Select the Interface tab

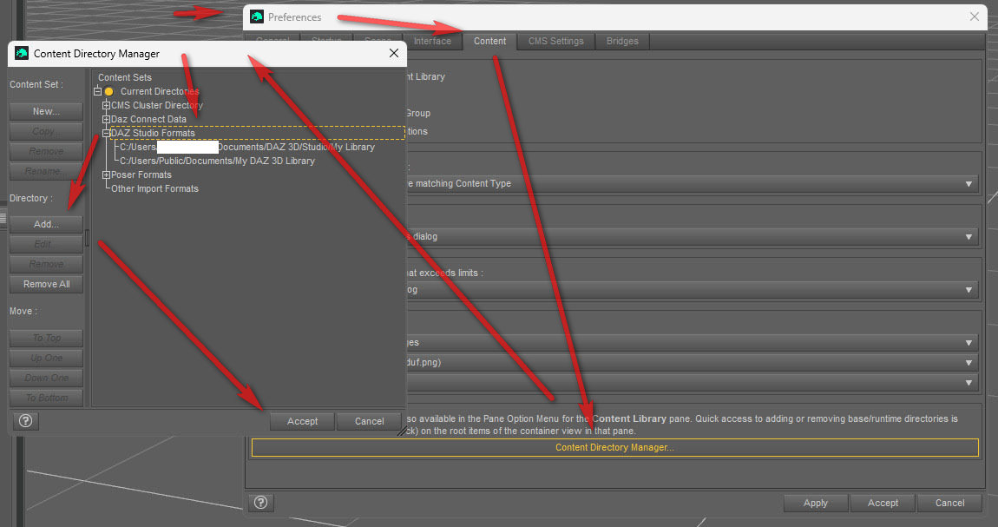pos(432,41)
